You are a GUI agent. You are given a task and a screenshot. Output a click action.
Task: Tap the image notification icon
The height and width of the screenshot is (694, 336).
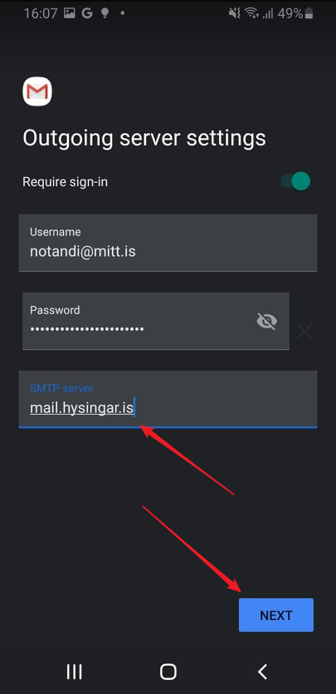coord(70,13)
